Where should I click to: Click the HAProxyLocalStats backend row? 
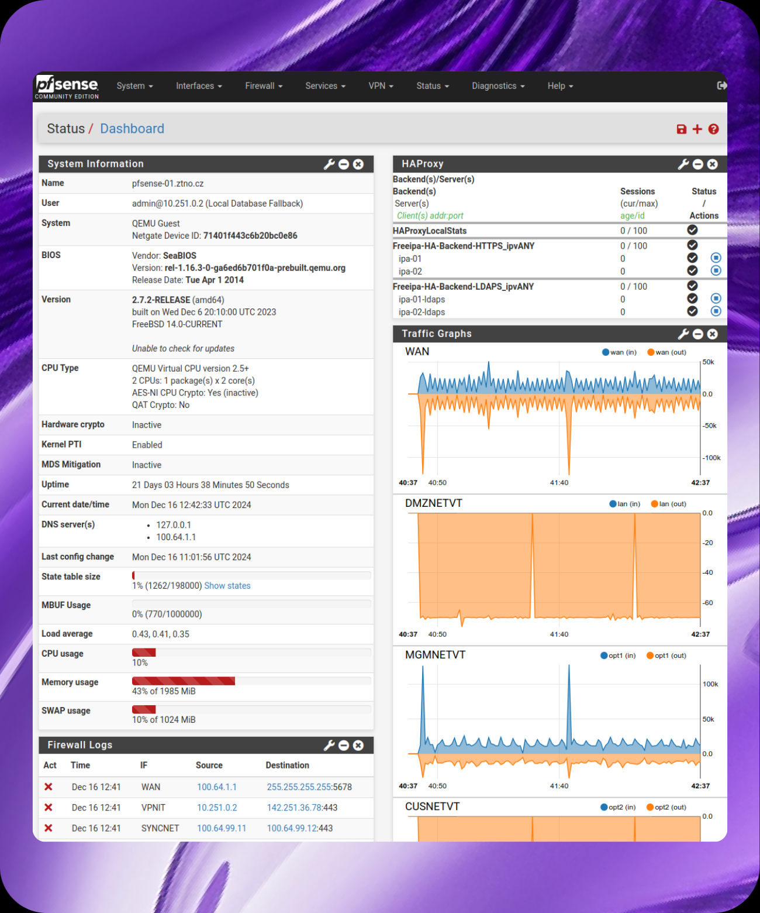[x=560, y=231]
